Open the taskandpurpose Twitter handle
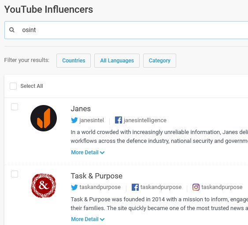 point(100,187)
